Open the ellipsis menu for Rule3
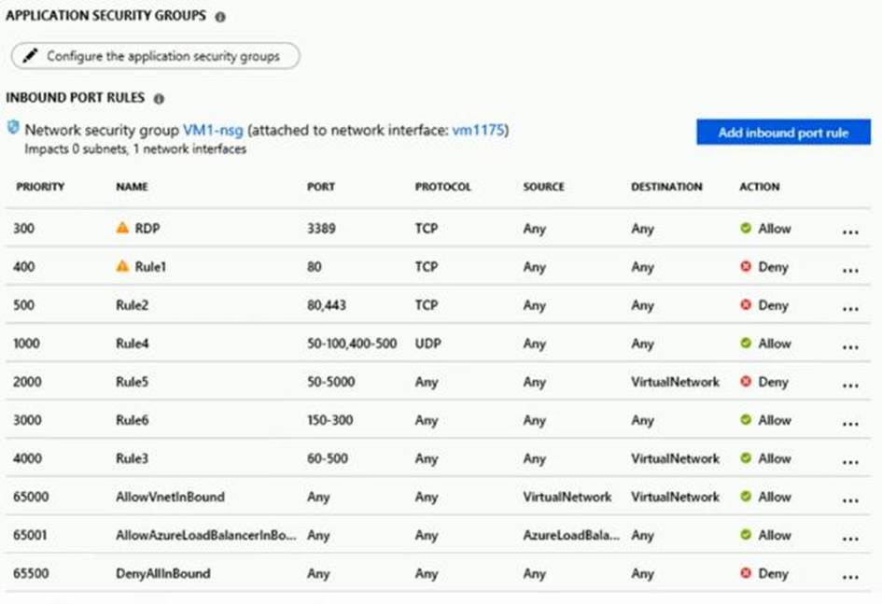 click(849, 460)
